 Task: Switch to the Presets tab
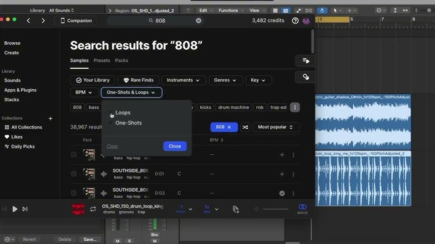coord(101,61)
